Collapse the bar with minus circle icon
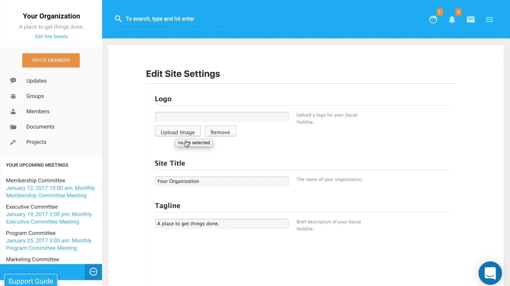Image resolution: width=510 pixels, height=286 pixels. 93,272
